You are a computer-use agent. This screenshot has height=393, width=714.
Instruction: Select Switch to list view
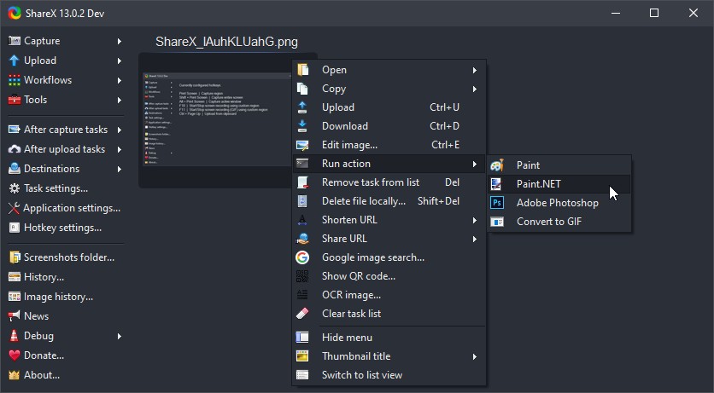click(x=389, y=375)
